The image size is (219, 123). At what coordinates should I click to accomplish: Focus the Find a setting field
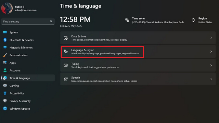[x=28, y=22]
